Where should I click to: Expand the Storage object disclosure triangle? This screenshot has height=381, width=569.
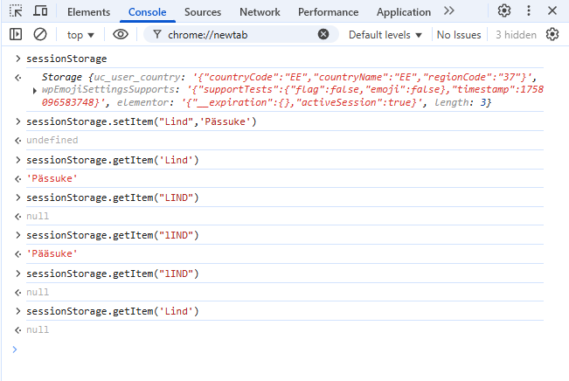point(34,91)
